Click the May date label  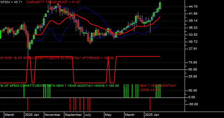[108, 115]
